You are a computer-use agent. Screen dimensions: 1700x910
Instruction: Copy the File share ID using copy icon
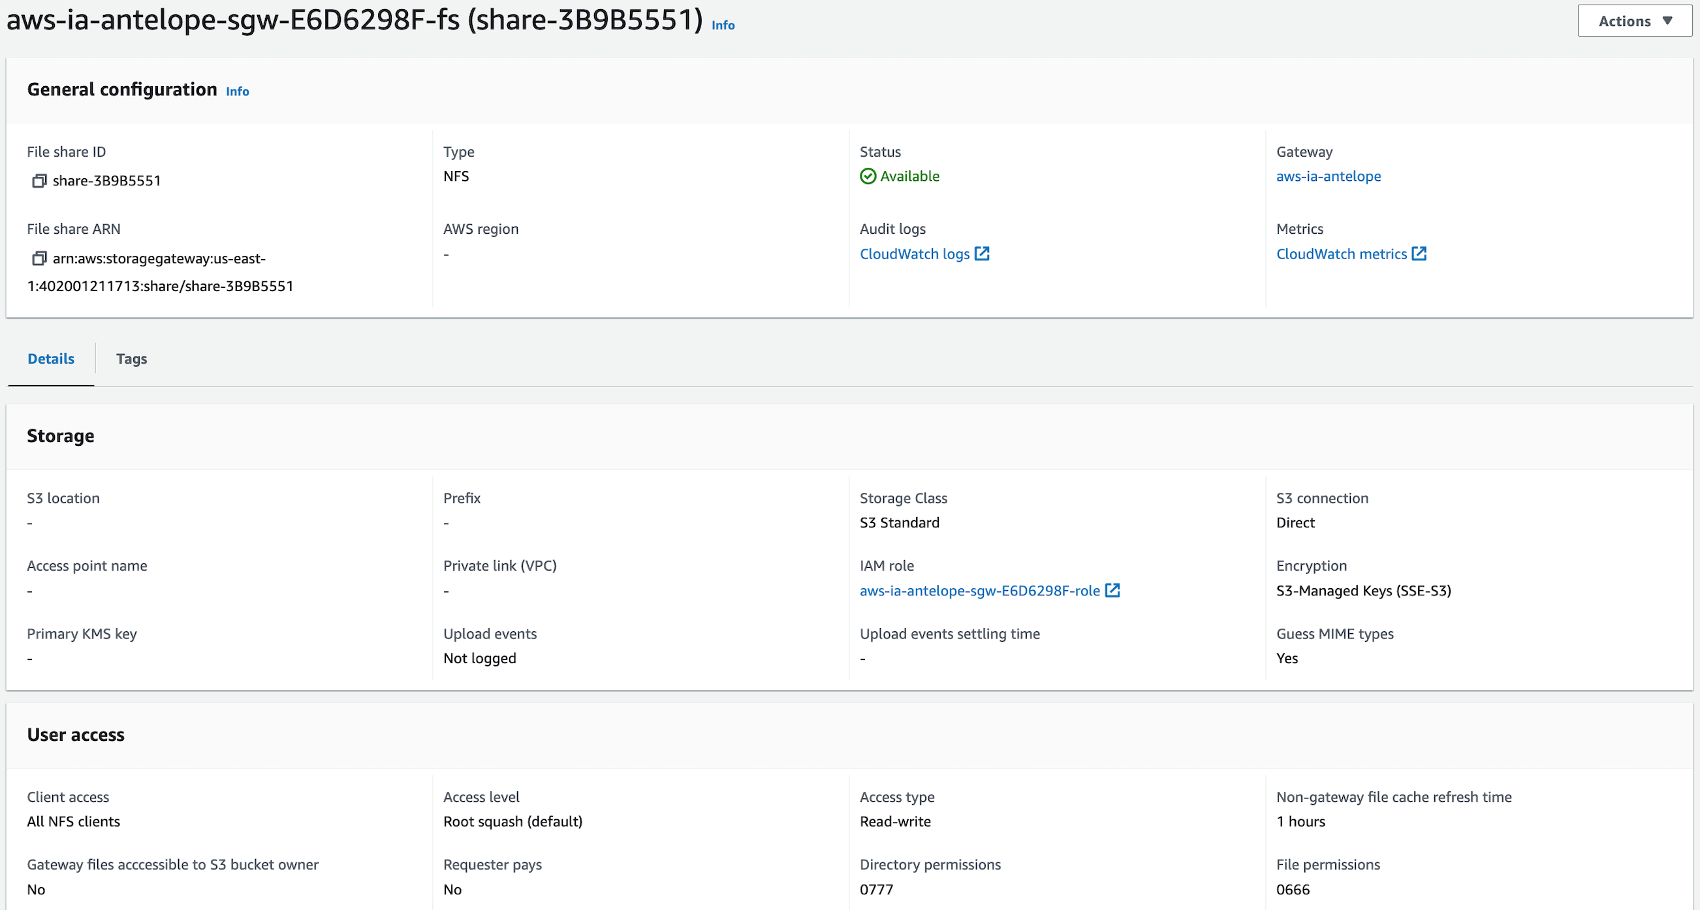coord(39,180)
